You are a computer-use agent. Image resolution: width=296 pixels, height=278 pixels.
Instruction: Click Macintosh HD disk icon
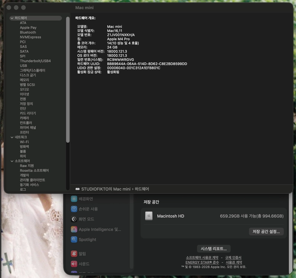149,216
